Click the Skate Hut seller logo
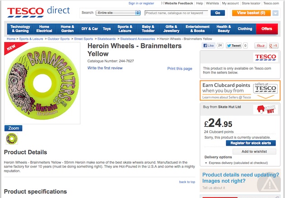This screenshot has height=198, width=285. [265, 108]
